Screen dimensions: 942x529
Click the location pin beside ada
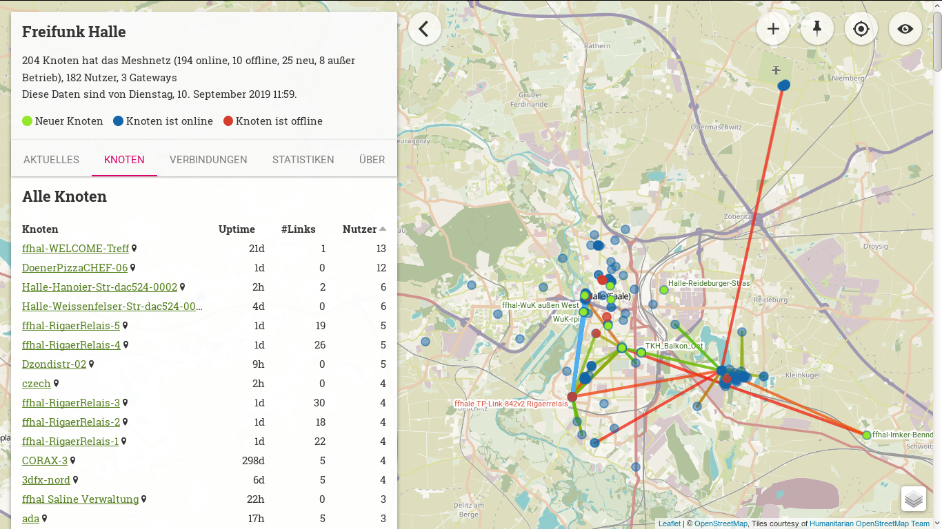pos(43,518)
